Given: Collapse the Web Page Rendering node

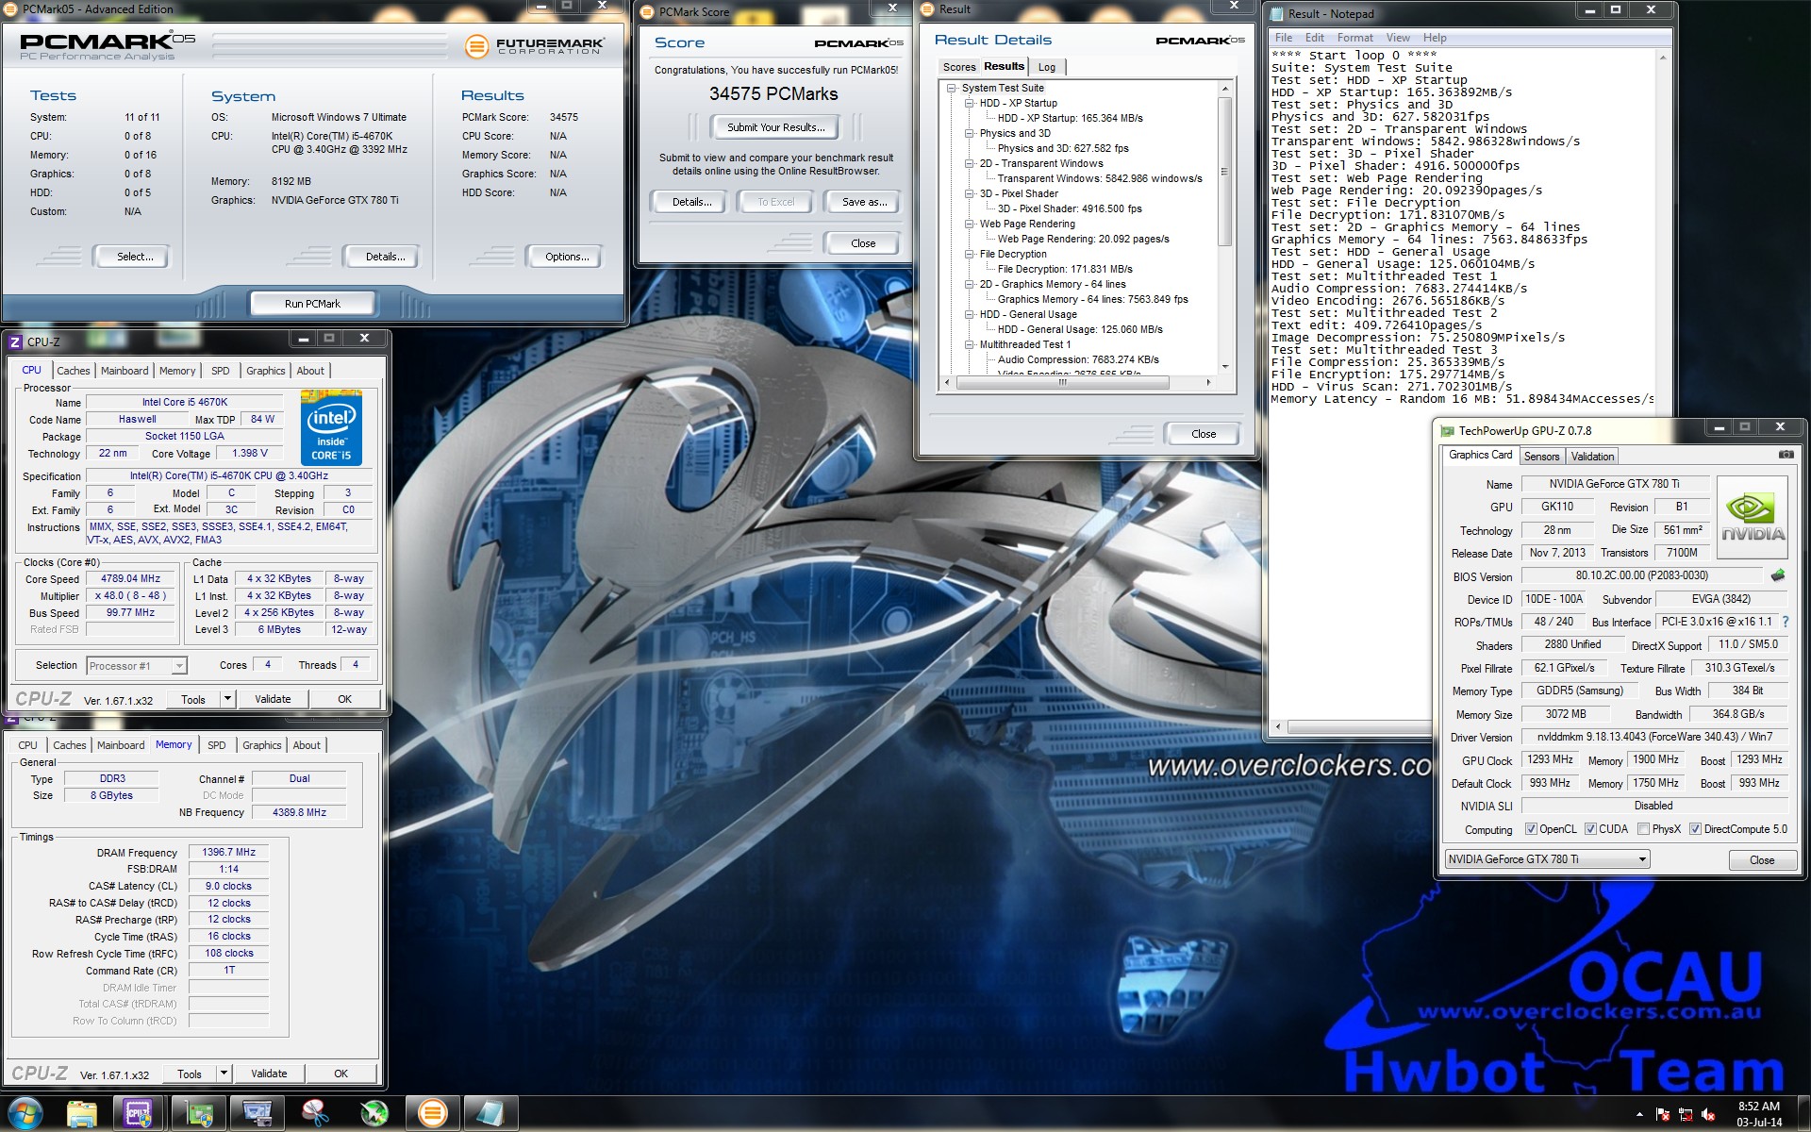Looking at the screenshot, I should tap(970, 225).
